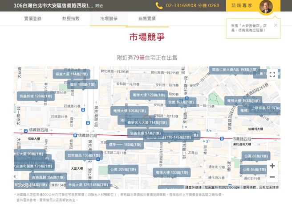Viewport: 292px width, 213px height.
Task: Select 上群信義 82-97萬 map marker
Action: click(x=264, y=108)
